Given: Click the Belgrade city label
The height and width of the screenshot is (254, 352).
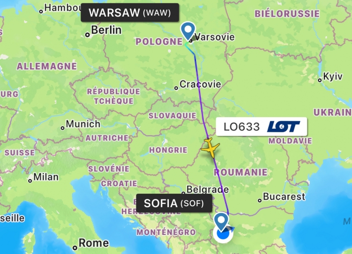Looking at the screenshot, I should click(x=207, y=190).
